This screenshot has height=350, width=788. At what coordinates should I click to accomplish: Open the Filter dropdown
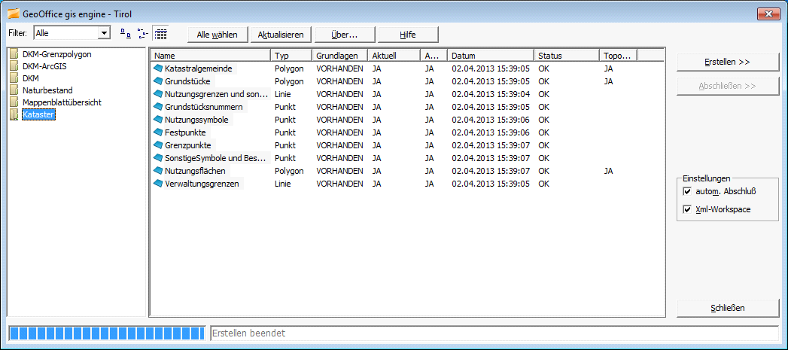pos(104,33)
